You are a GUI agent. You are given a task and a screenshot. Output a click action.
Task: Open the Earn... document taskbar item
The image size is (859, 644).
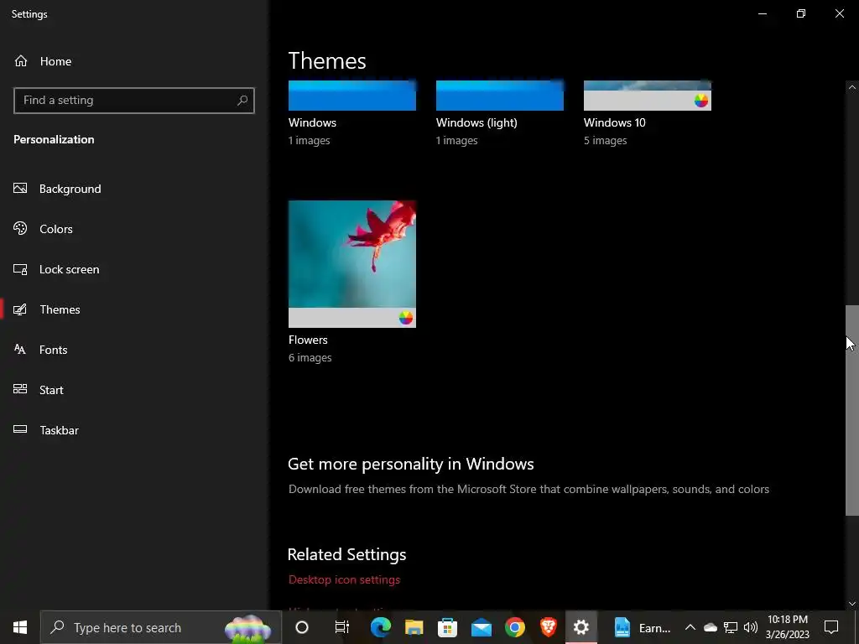tap(641, 627)
